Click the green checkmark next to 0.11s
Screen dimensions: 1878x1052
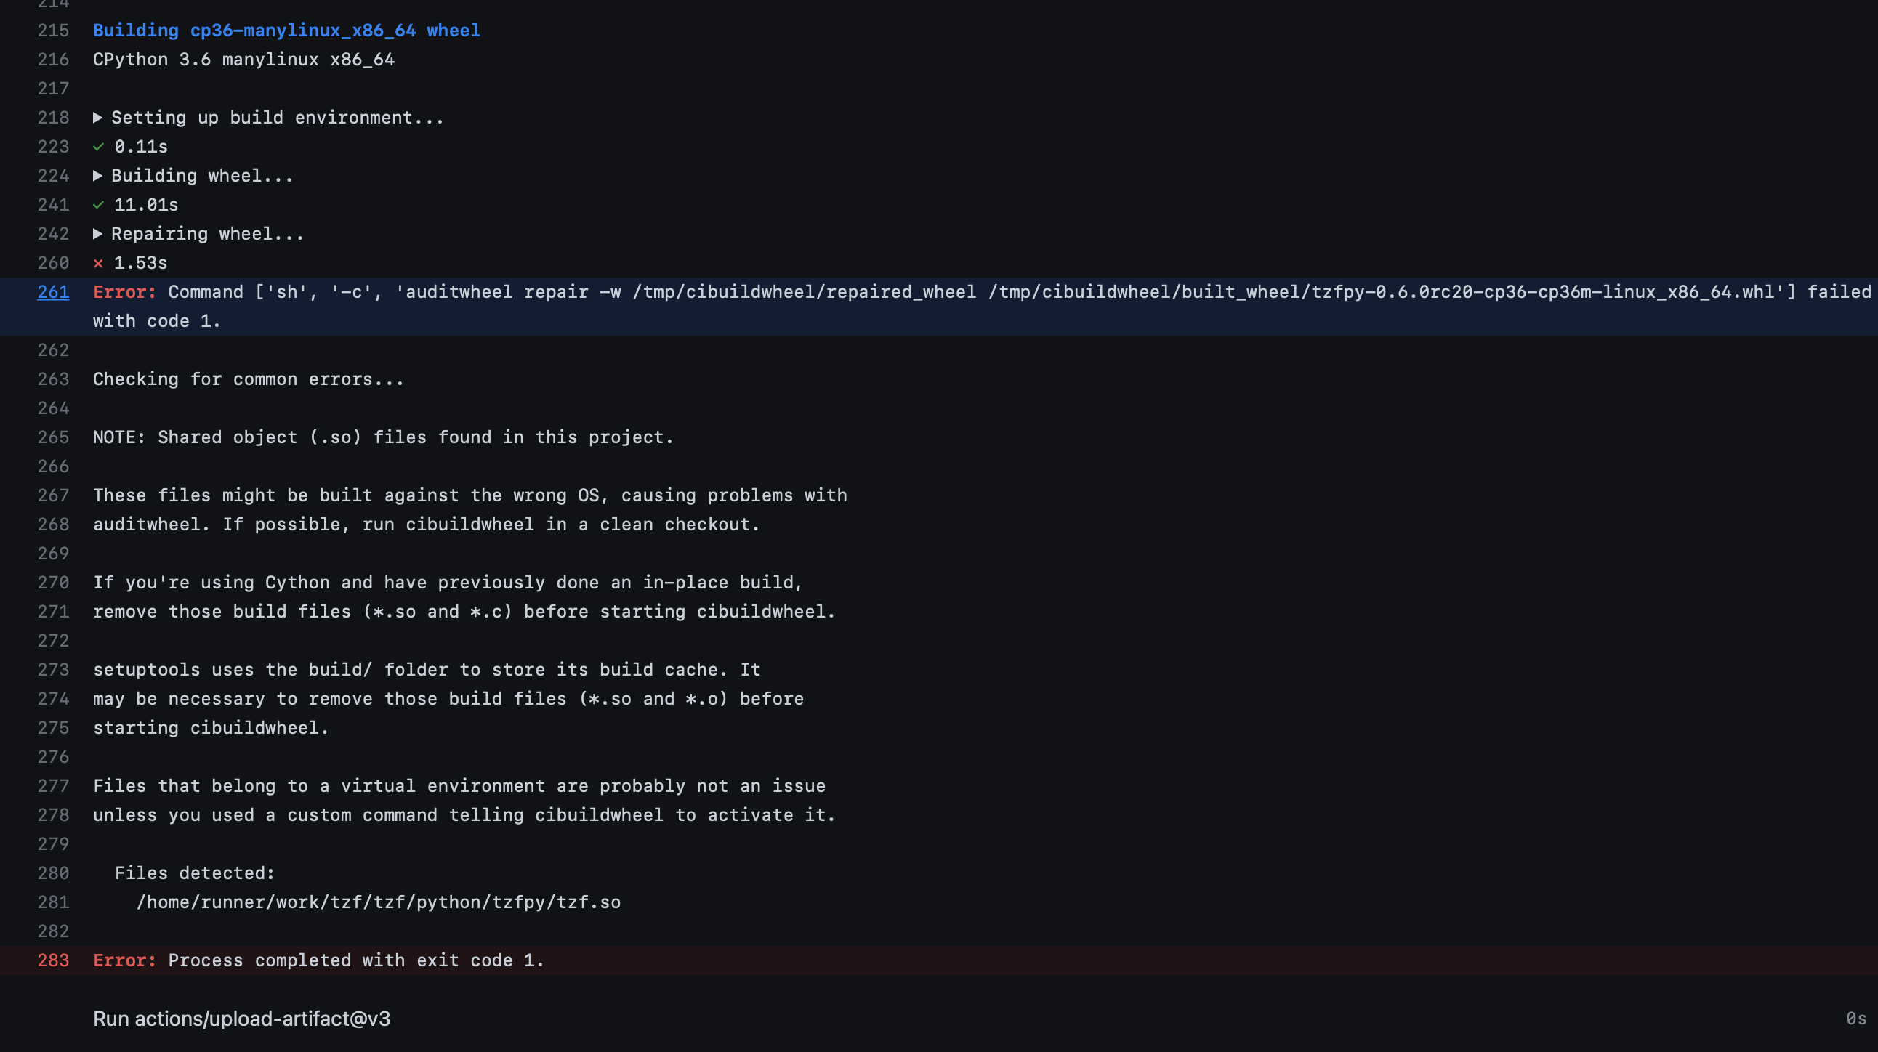pos(98,147)
